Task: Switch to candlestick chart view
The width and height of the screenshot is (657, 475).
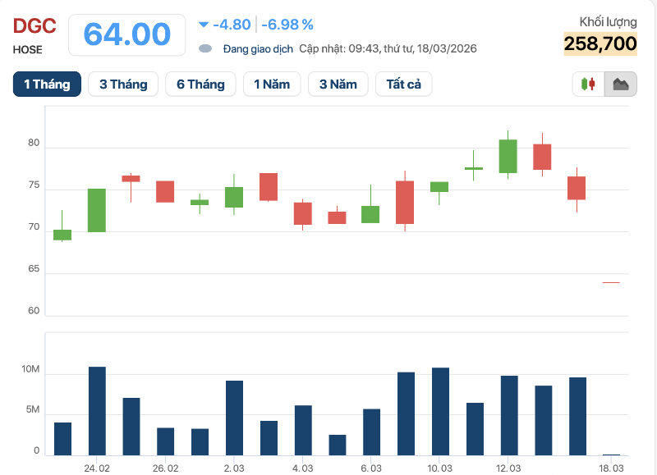Action: (x=588, y=84)
